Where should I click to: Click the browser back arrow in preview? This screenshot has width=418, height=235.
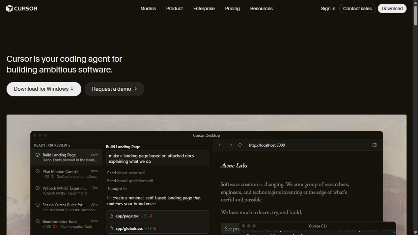pos(220,145)
